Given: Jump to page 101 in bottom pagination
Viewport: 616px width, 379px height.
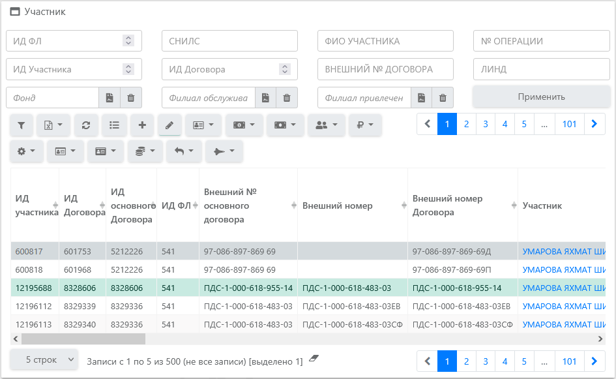Looking at the screenshot, I should coord(569,361).
